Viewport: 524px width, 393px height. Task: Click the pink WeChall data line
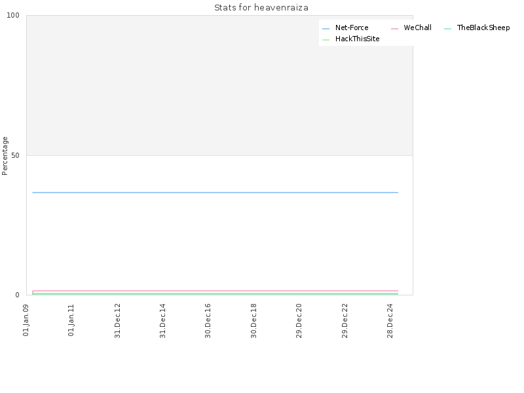point(215,291)
